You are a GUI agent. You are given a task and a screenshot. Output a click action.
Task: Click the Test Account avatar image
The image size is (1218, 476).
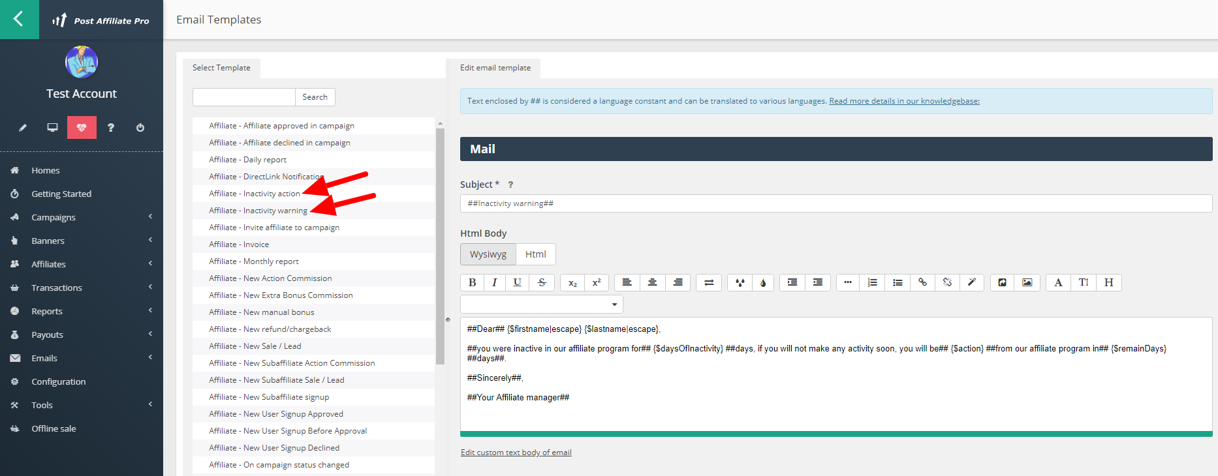pos(82,63)
